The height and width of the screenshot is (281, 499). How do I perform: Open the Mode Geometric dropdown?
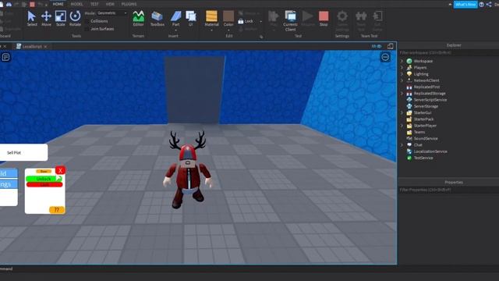pos(112,13)
